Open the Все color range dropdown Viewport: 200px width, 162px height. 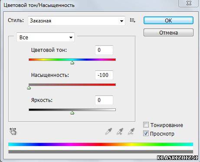point(46,37)
